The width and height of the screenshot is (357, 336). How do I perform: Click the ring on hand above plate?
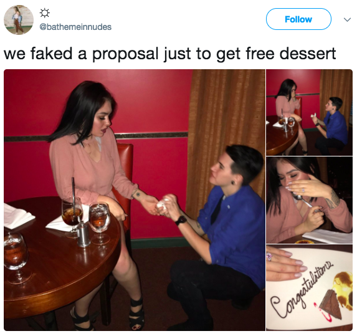pos(269,256)
